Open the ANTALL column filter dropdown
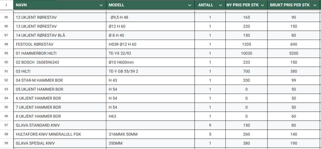This screenshot has height=149, width=321. coord(220,5)
